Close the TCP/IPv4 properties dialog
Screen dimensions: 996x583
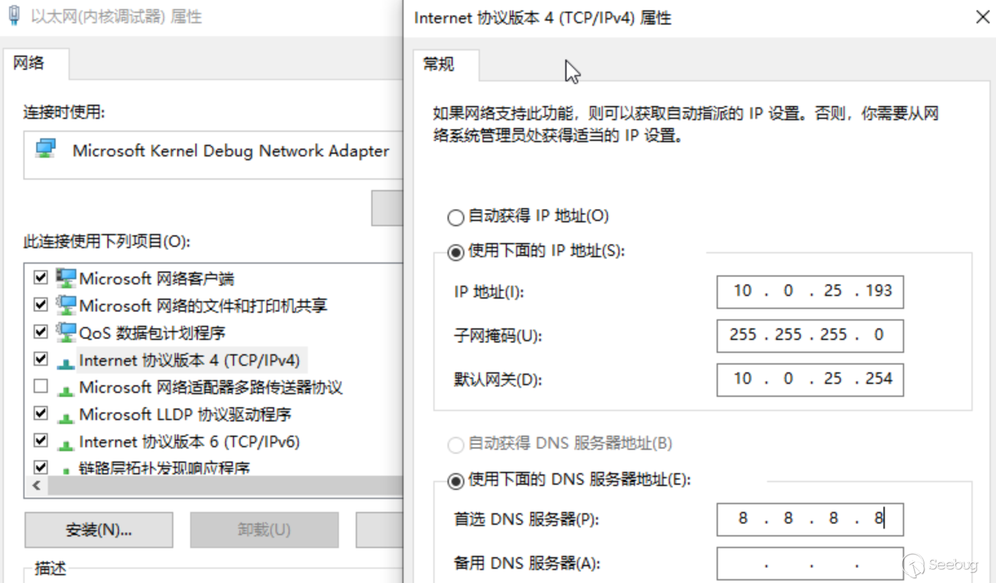(982, 17)
